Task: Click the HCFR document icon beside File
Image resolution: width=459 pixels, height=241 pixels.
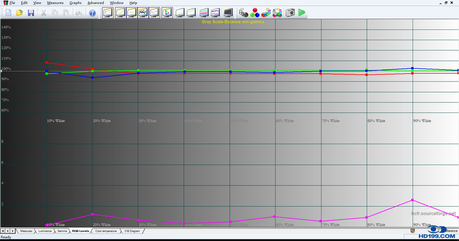Action: click(x=6, y=2)
